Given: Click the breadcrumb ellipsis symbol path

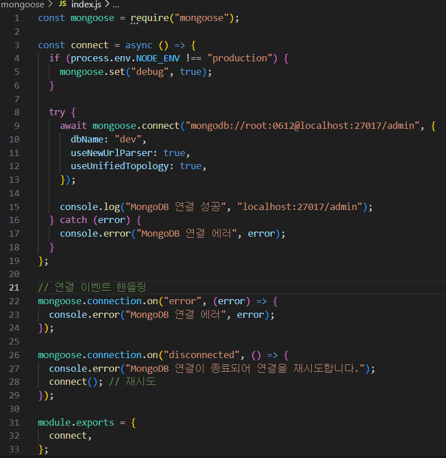Looking at the screenshot, I should click(x=116, y=5).
